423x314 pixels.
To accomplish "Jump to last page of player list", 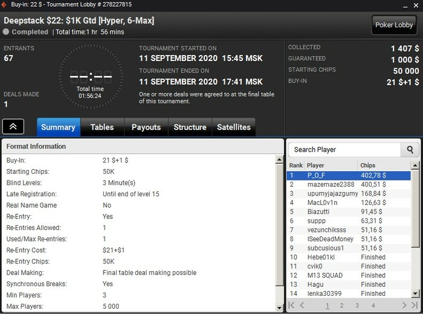I will 415,305.
